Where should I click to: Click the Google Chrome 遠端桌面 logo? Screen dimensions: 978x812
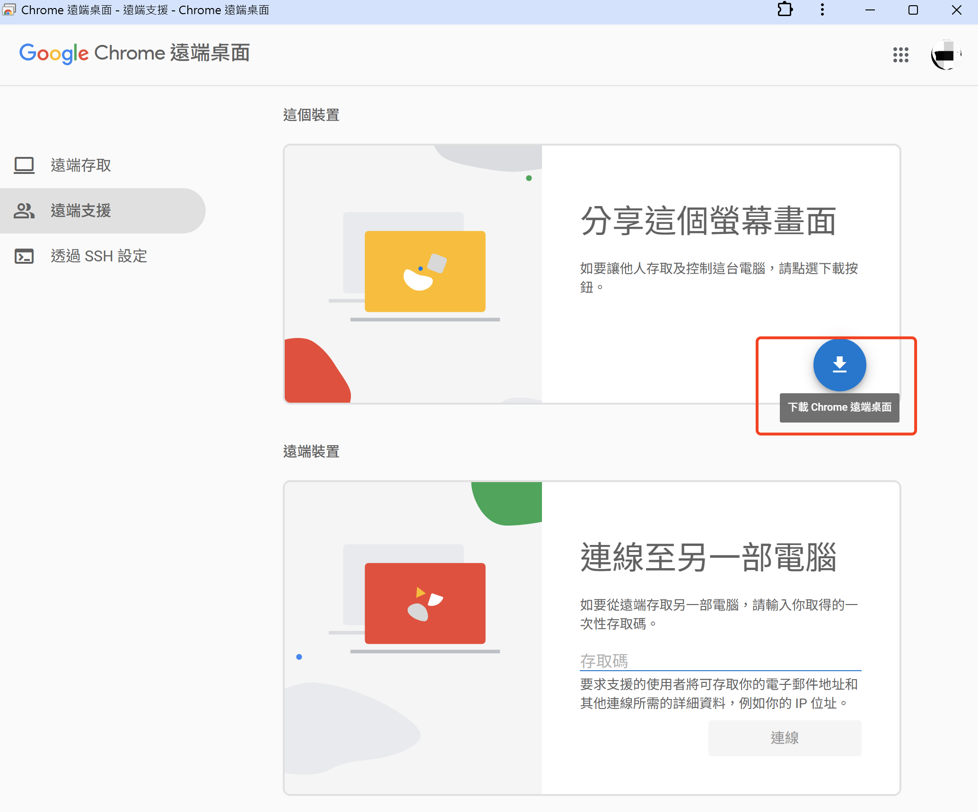point(134,53)
